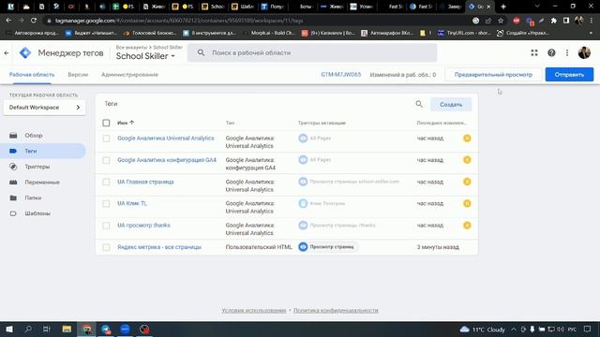Open taskbar search magnifier

point(28,329)
